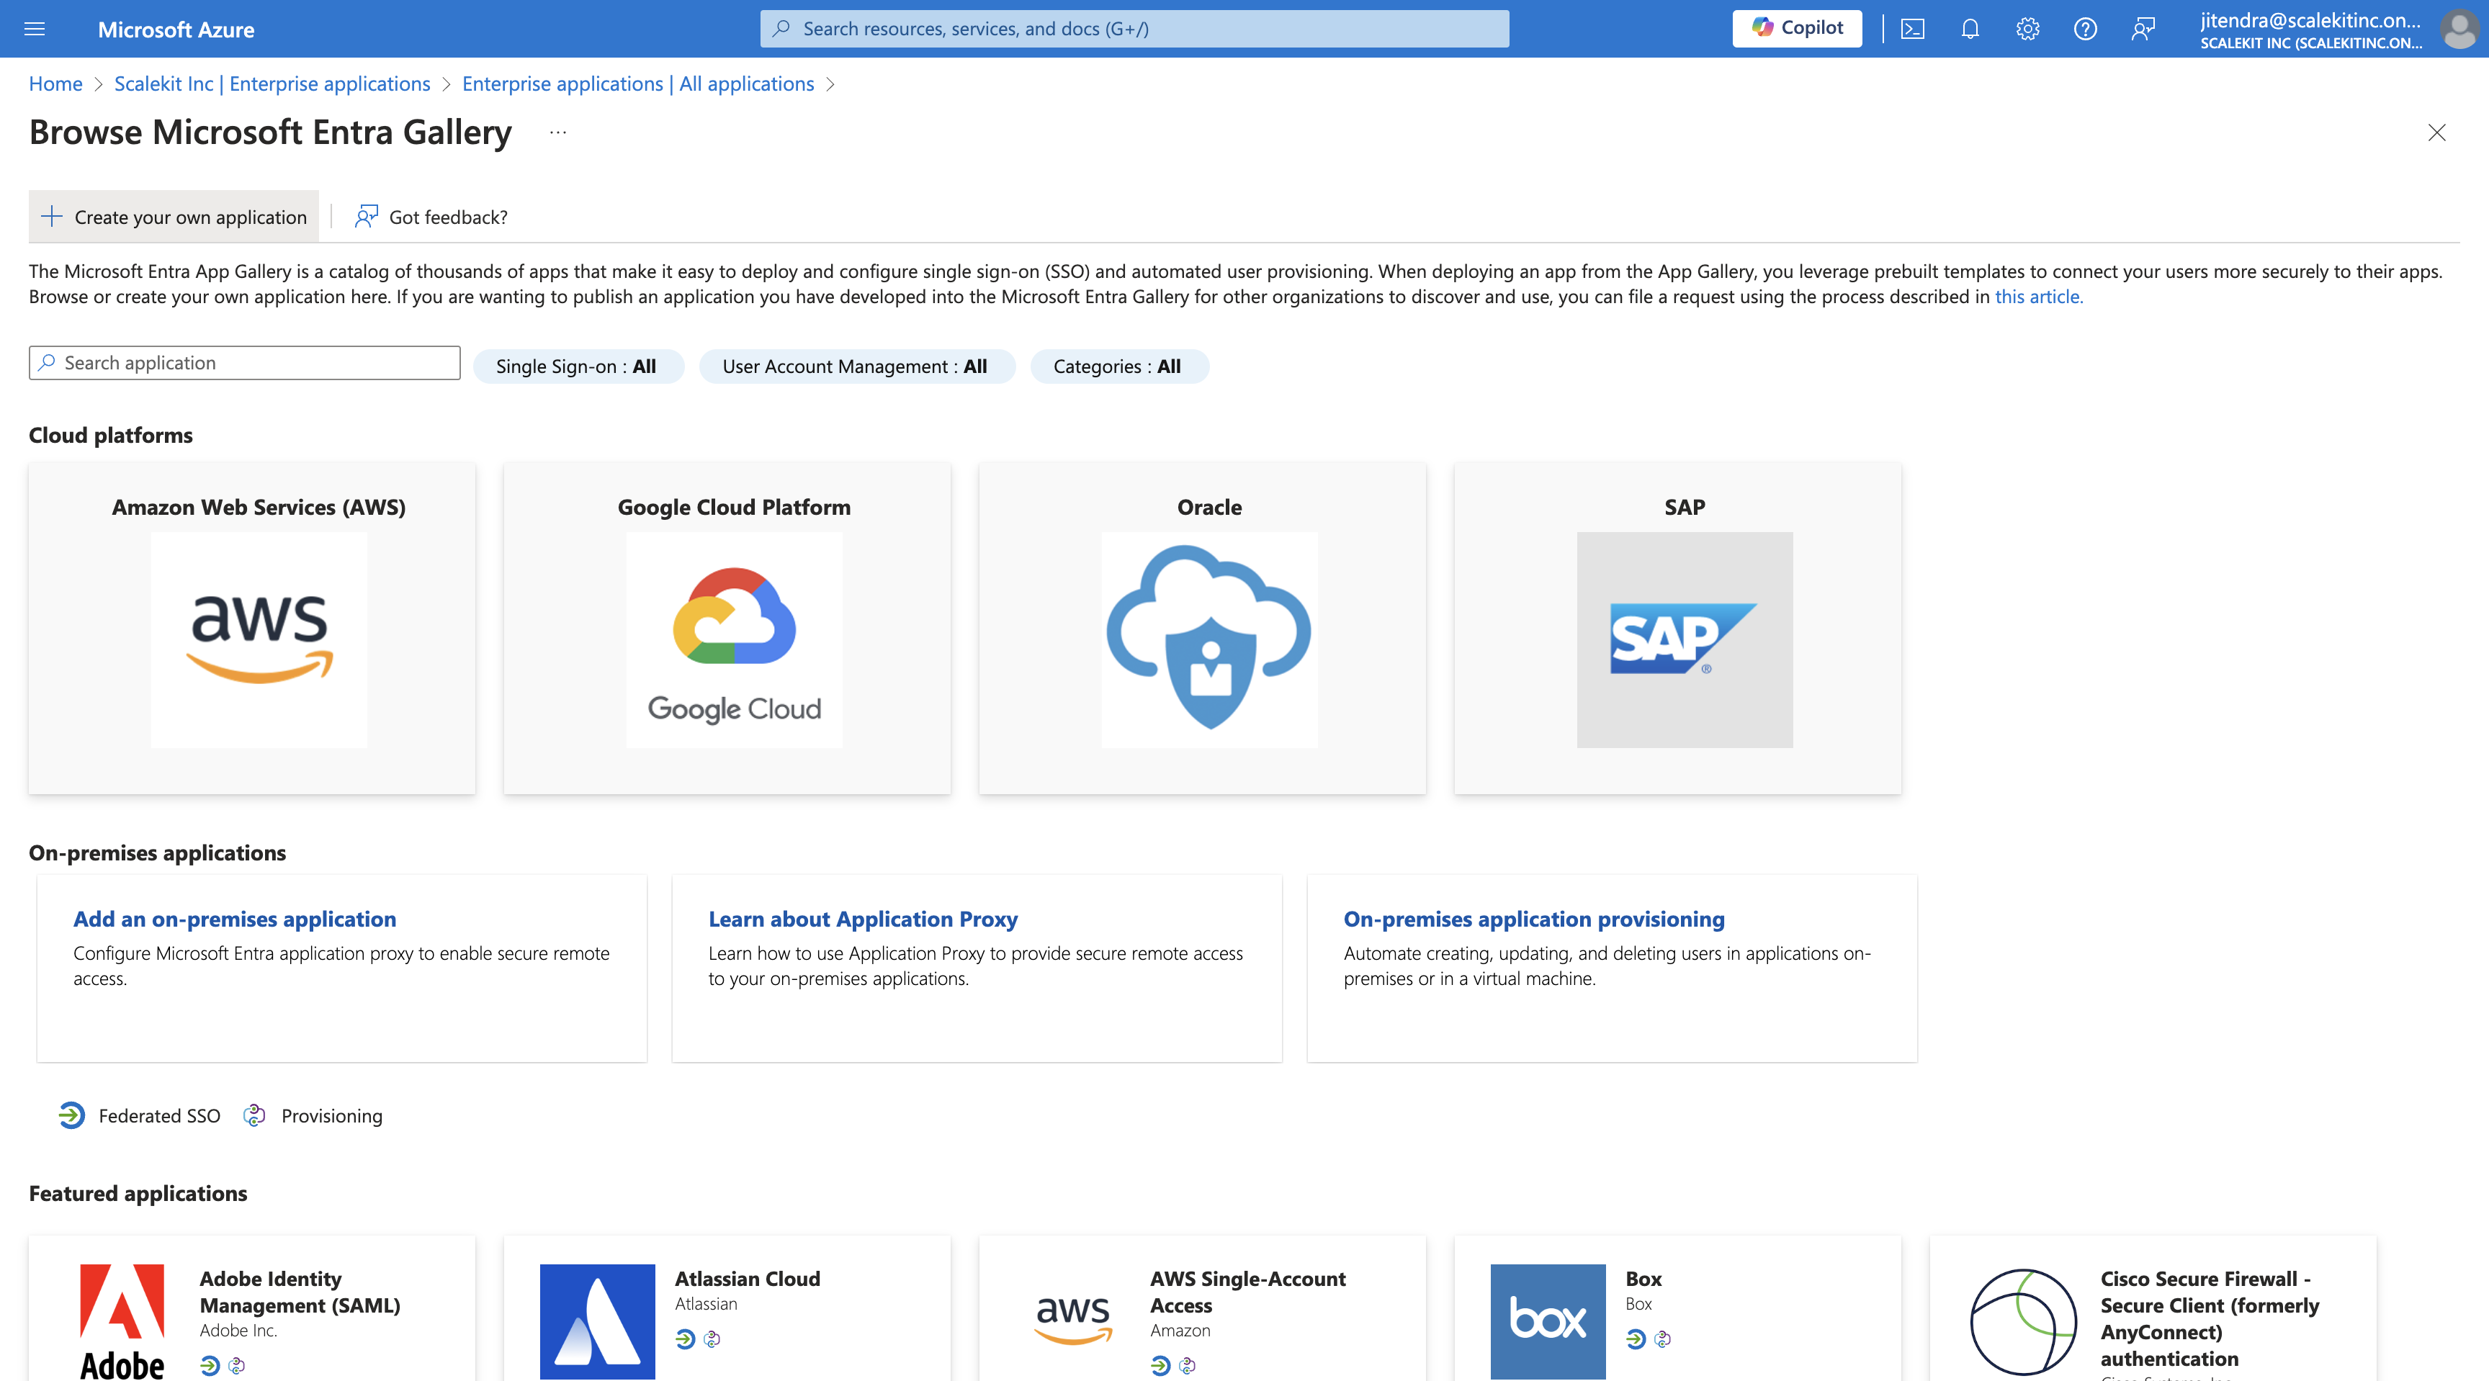Open 'this article' link
Image resolution: width=2489 pixels, height=1381 pixels.
[x=2039, y=297]
